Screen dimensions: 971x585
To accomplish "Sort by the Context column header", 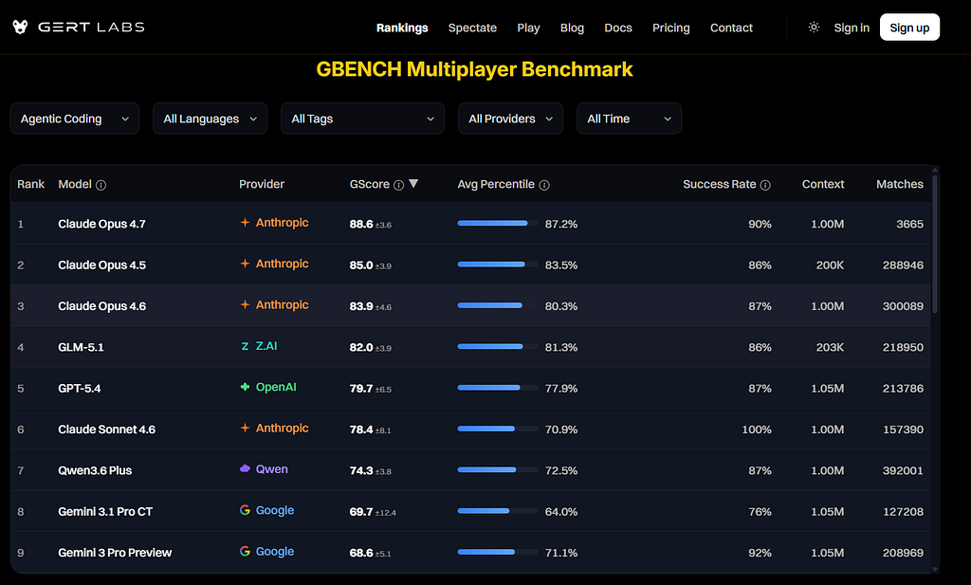I will click(x=823, y=184).
